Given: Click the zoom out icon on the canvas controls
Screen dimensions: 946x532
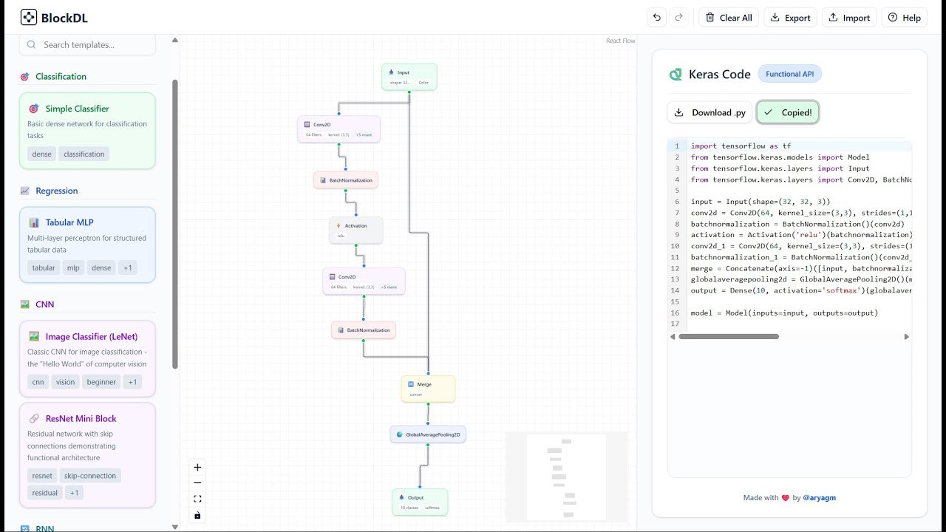Looking at the screenshot, I should pyautogui.click(x=197, y=482).
